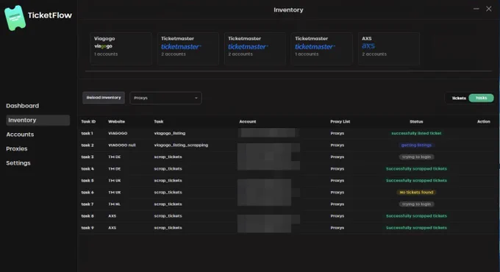Minimize the TicketFlow window
The width and height of the screenshot is (500, 272).
click(x=476, y=9)
